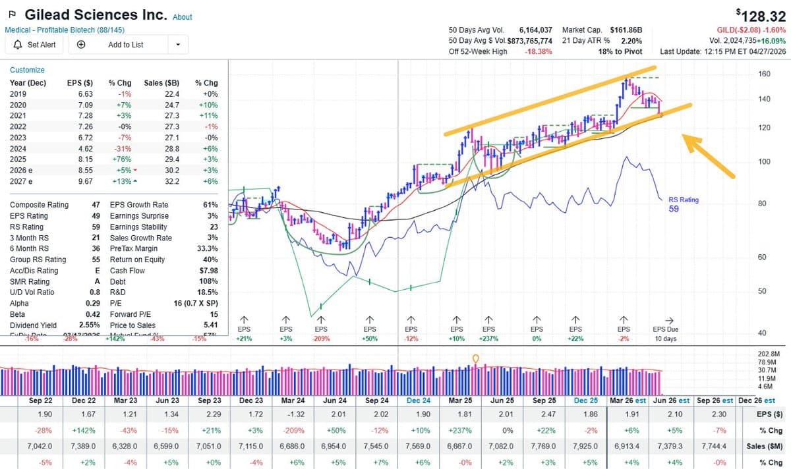Click the 202.8M volume axis label
791x469 pixels.
pyautogui.click(x=769, y=354)
